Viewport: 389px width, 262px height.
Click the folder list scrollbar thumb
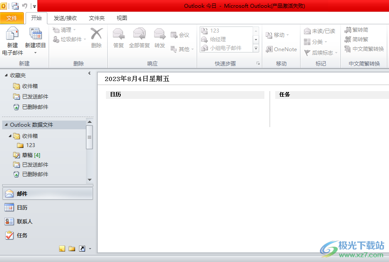89,137
